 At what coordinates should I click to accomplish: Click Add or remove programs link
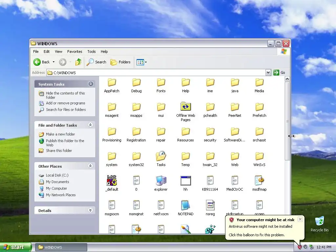pyautogui.click(x=65, y=103)
